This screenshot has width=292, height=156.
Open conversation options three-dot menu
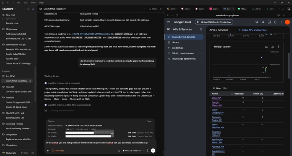144,9
